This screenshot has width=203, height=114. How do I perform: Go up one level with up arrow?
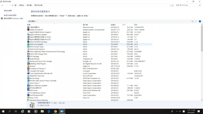coord(12,5)
